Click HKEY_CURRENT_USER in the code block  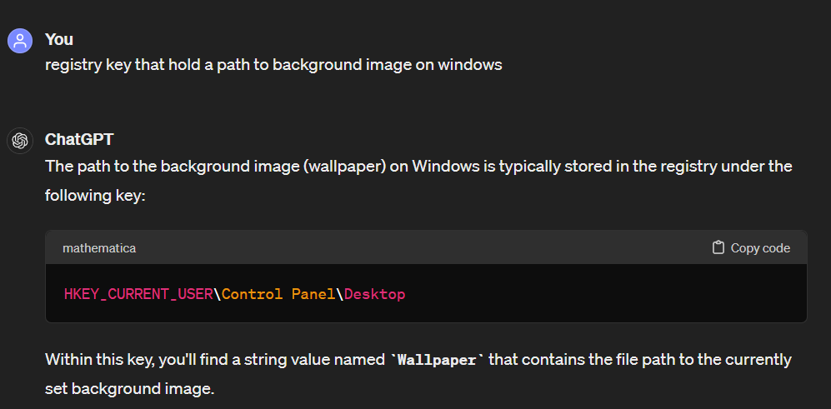138,294
